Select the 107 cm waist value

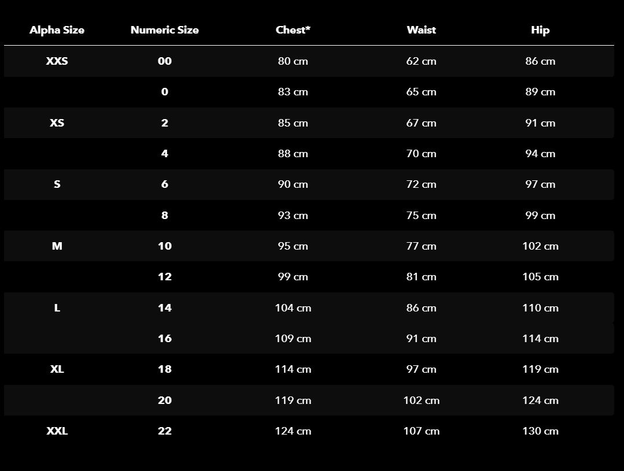click(421, 431)
